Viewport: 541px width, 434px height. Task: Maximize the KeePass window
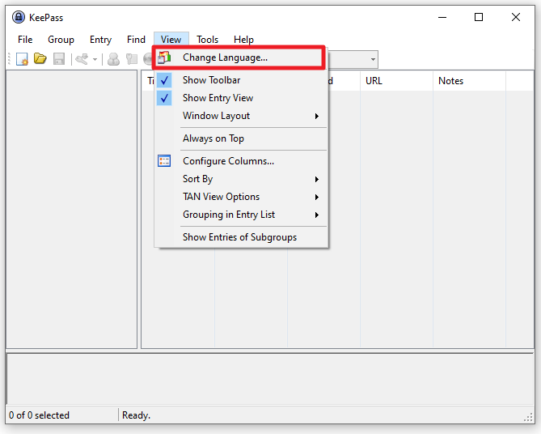click(479, 17)
